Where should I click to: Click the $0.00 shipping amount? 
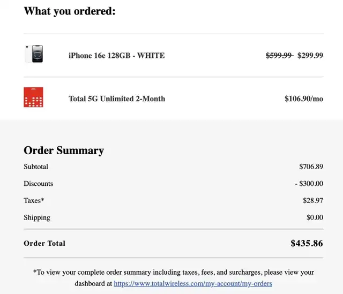pyautogui.click(x=315, y=217)
